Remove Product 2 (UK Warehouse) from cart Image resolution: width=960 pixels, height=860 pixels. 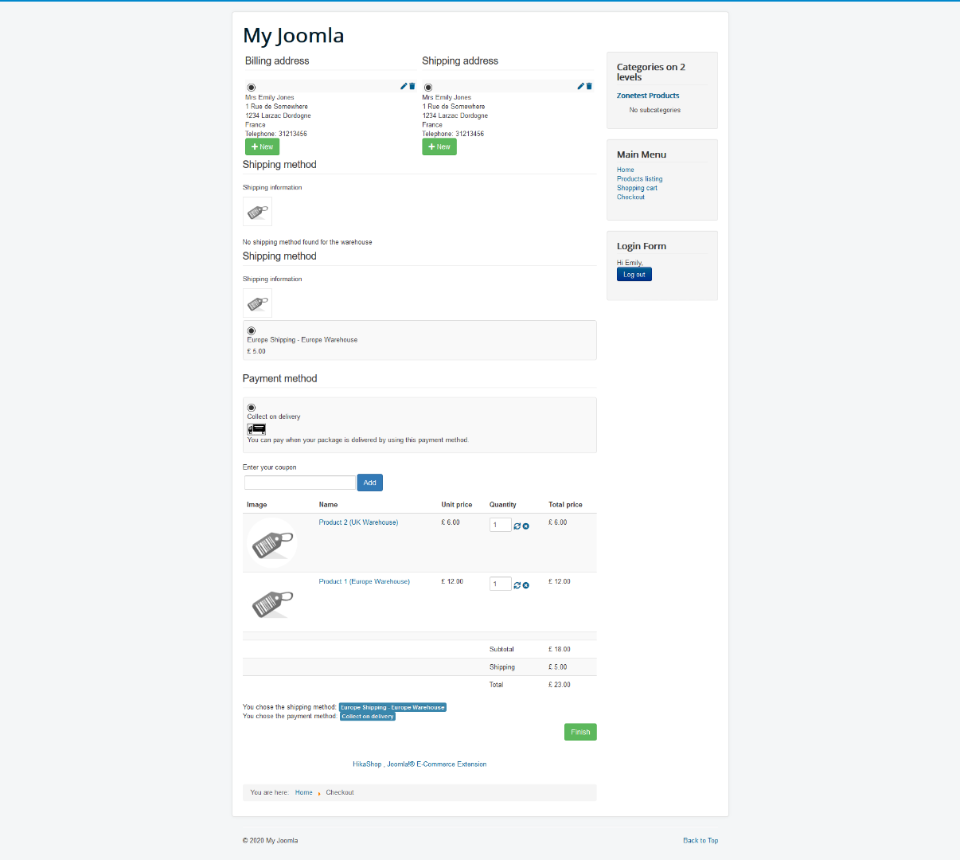[526, 526]
